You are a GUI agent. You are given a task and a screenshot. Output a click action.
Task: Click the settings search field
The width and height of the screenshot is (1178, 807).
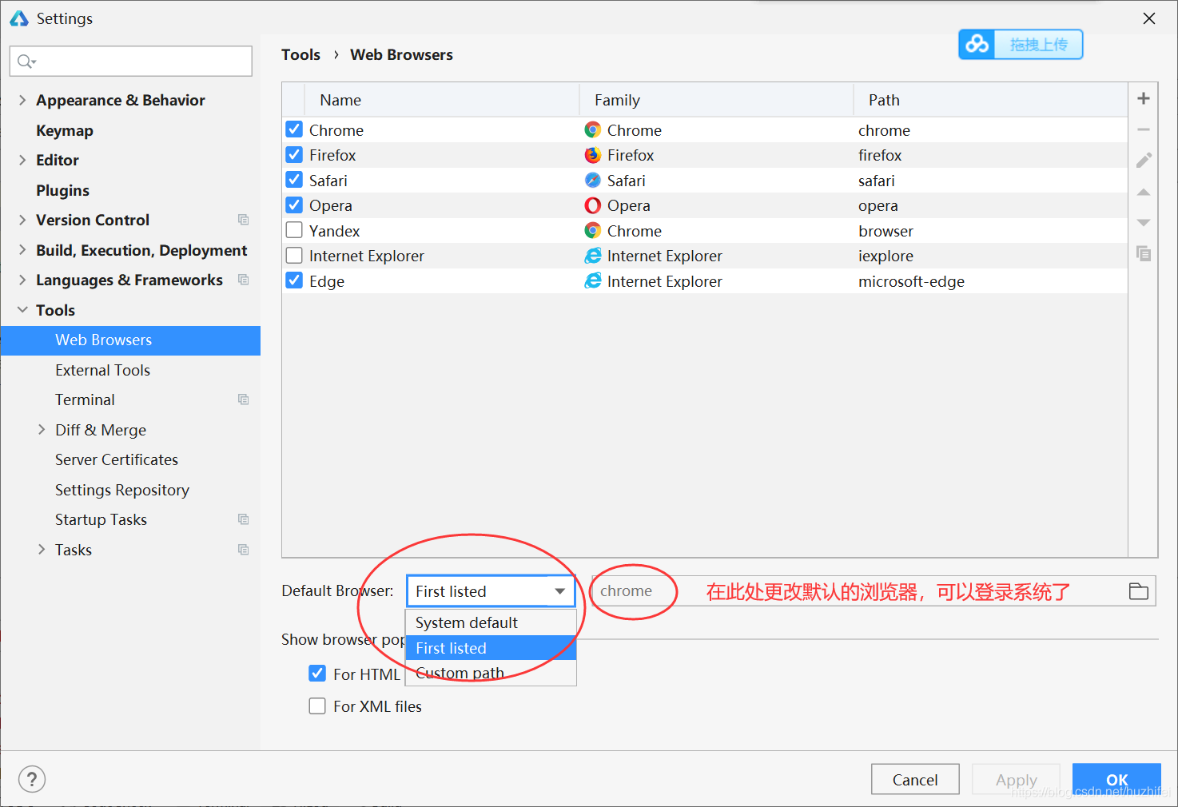pos(131,62)
